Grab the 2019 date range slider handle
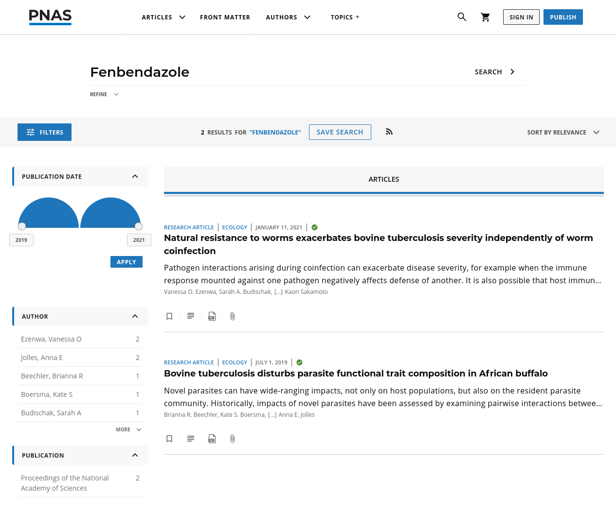This screenshot has width=616, height=513. [x=22, y=226]
